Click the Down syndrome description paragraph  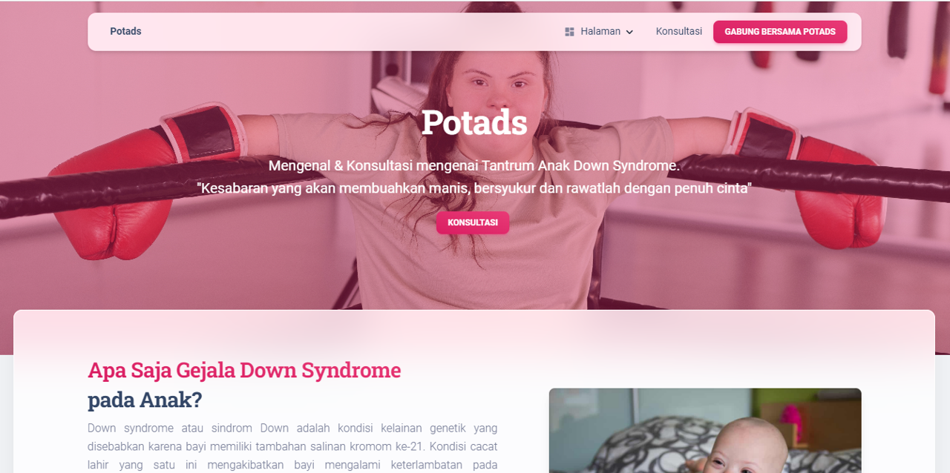point(292,446)
